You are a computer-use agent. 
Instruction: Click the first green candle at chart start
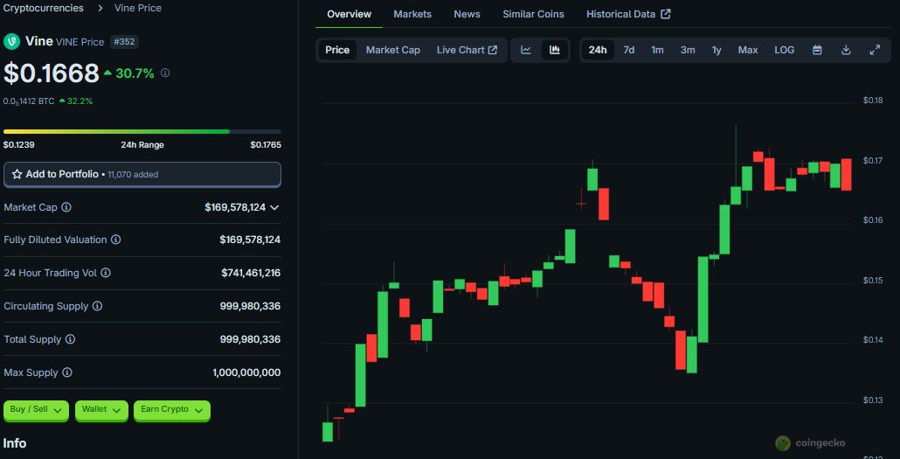click(x=328, y=432)
